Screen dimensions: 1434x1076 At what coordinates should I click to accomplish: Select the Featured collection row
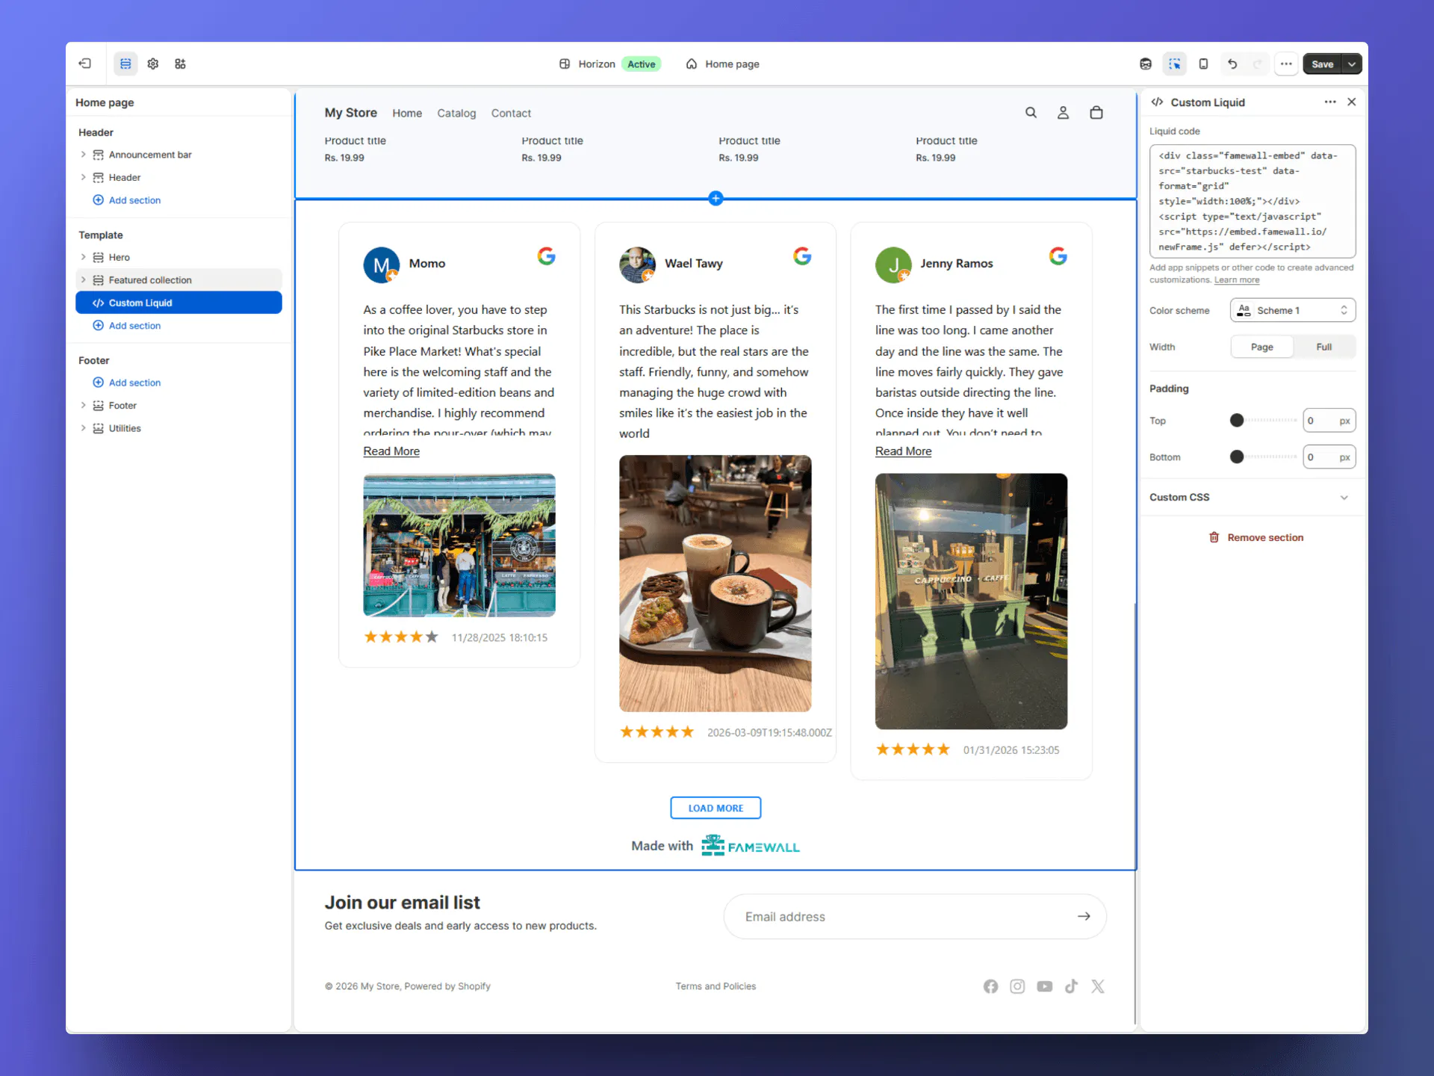(x=179, y=279)
